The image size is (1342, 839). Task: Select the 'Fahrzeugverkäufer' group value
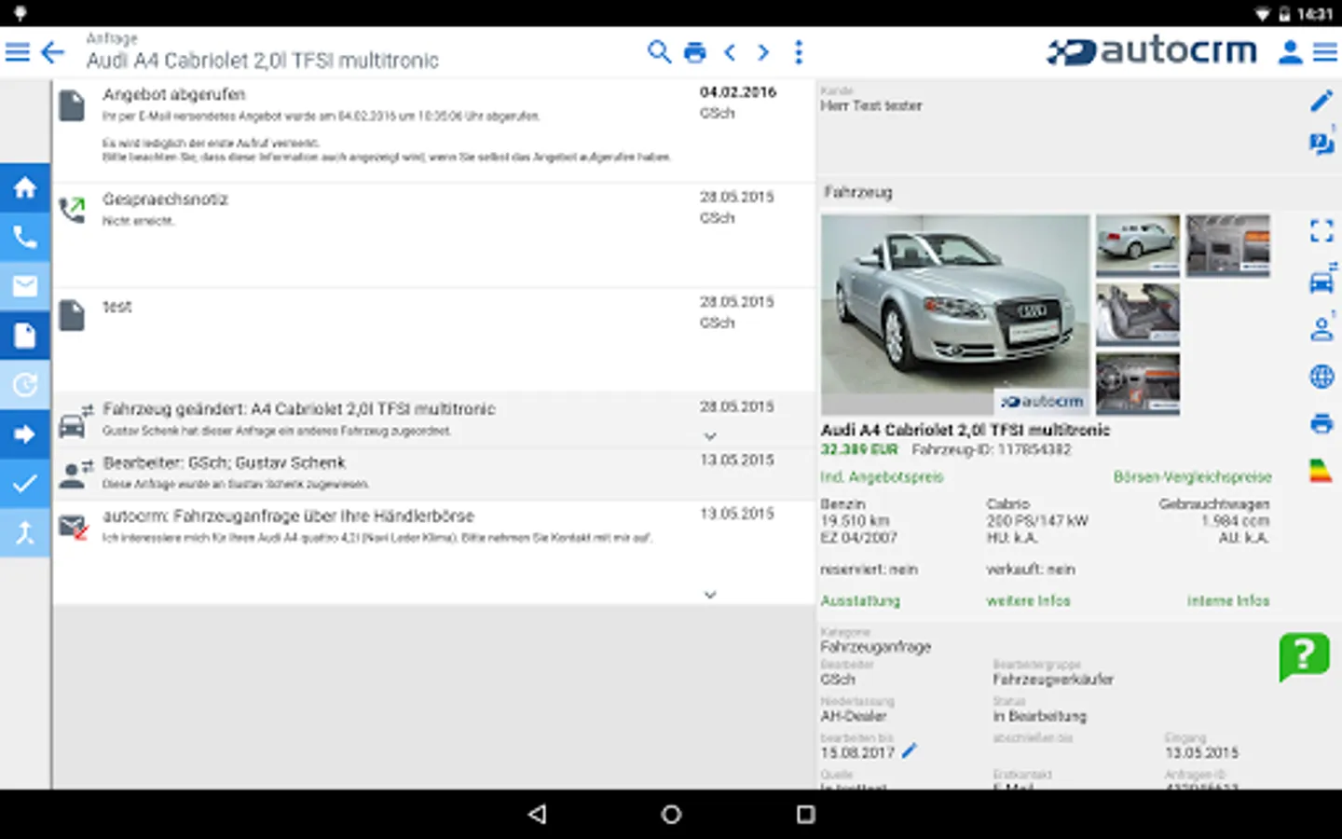coord(1053,680)
